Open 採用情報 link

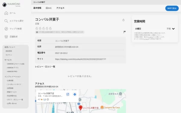click(x=10, y=88)
